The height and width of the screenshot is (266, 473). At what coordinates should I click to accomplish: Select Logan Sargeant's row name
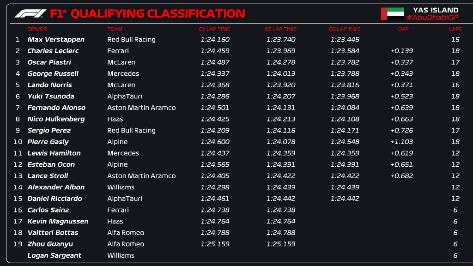(55, 255)
